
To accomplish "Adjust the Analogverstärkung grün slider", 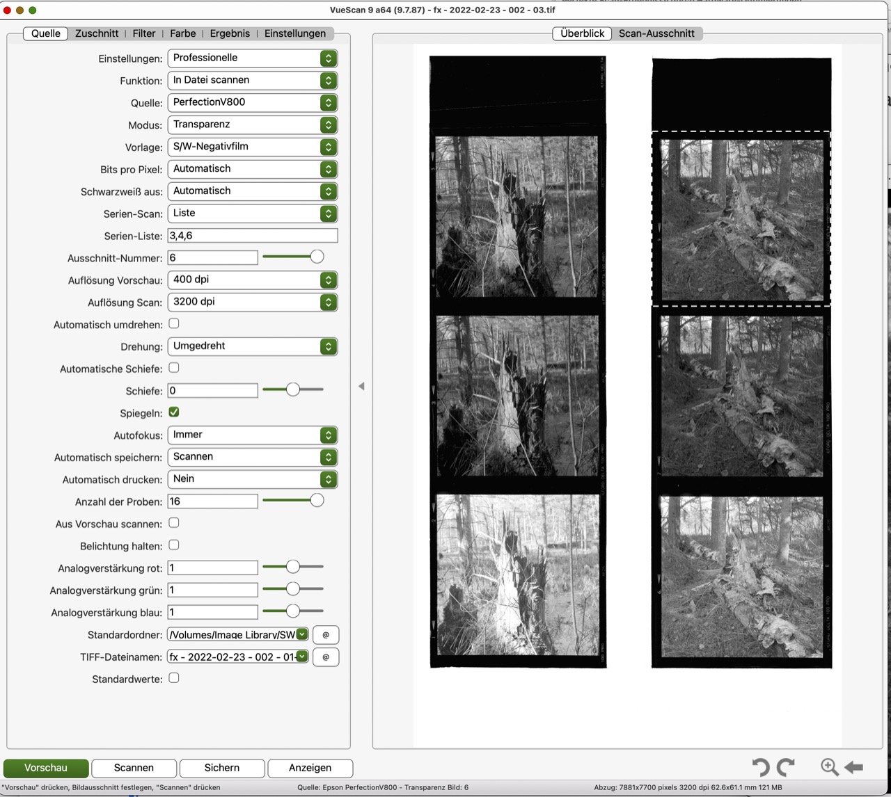I will coord(293,589).
